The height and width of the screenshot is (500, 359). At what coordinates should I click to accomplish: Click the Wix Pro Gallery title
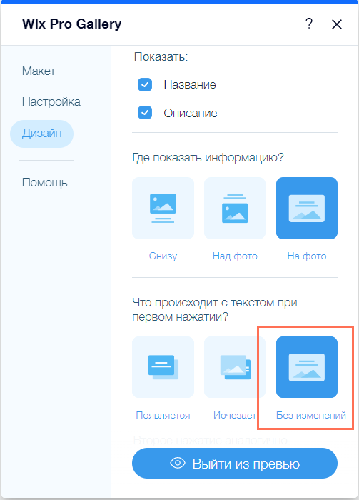(71, 24)
